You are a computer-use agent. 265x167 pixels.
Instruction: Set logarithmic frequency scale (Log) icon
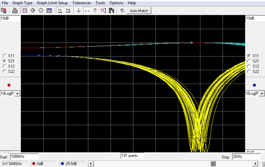(x=68, y=10)
